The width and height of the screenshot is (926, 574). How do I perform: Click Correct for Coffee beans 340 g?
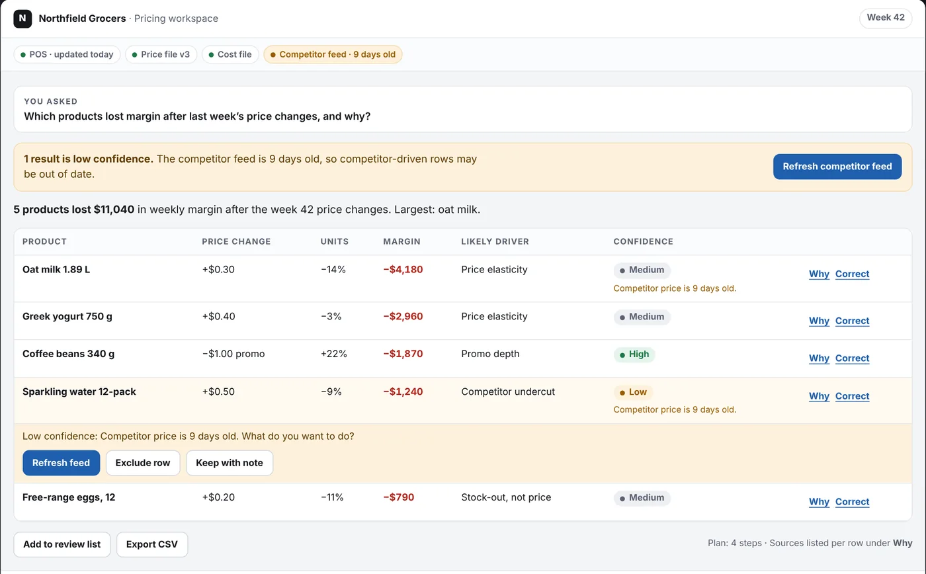(x=852, y=358)
